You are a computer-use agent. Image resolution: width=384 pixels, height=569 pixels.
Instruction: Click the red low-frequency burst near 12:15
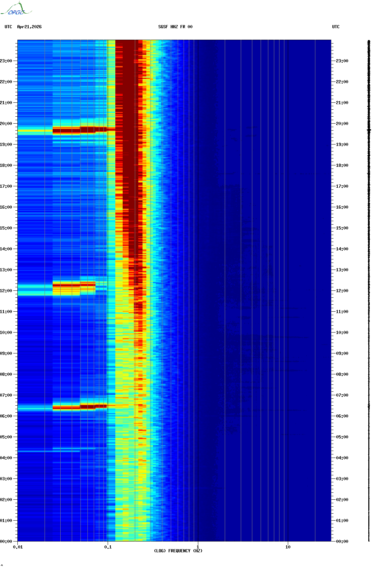(74, 285)
